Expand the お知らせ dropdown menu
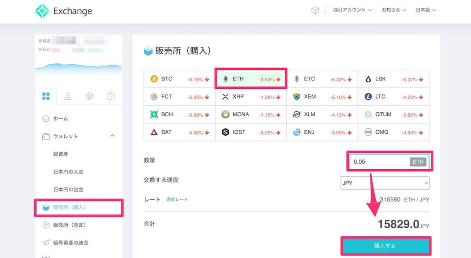This screenshot has width=471, height=258. pyautogui.click(x=394, y=10)
